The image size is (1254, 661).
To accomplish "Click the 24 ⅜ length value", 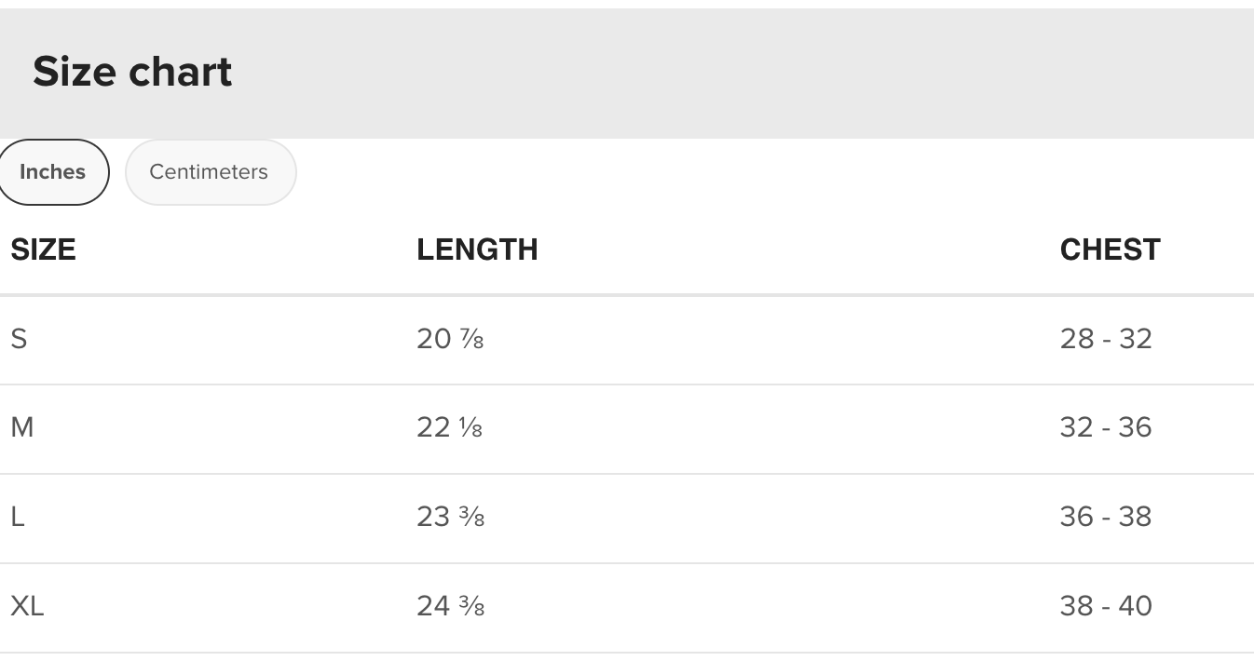I will point(450,606).
